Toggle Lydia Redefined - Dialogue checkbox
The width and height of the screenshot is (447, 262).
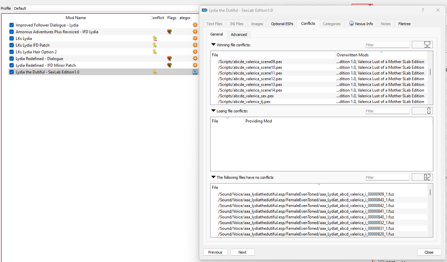(11, 59)
